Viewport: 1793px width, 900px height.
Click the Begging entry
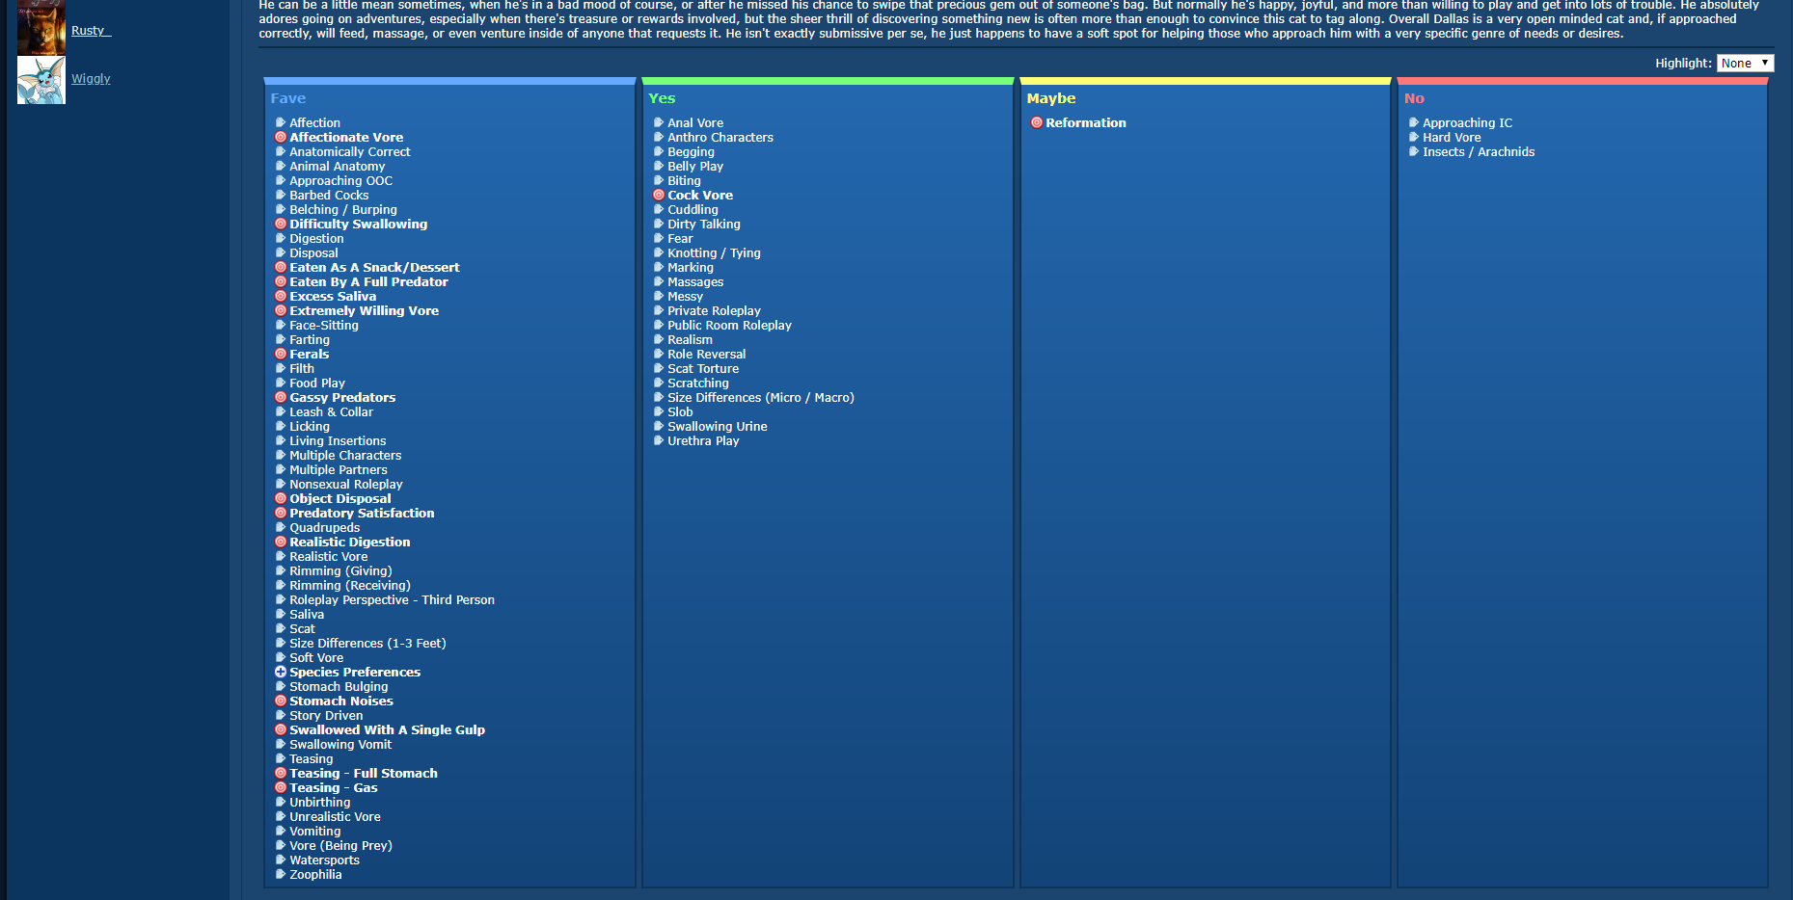(692, 151)
